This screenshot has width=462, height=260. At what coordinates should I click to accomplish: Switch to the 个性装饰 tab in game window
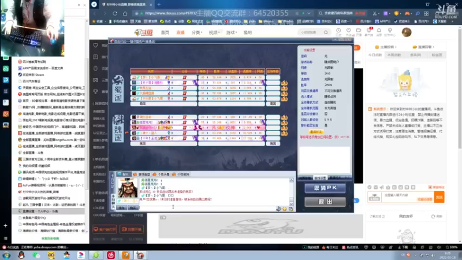click(x=181, y=174)
